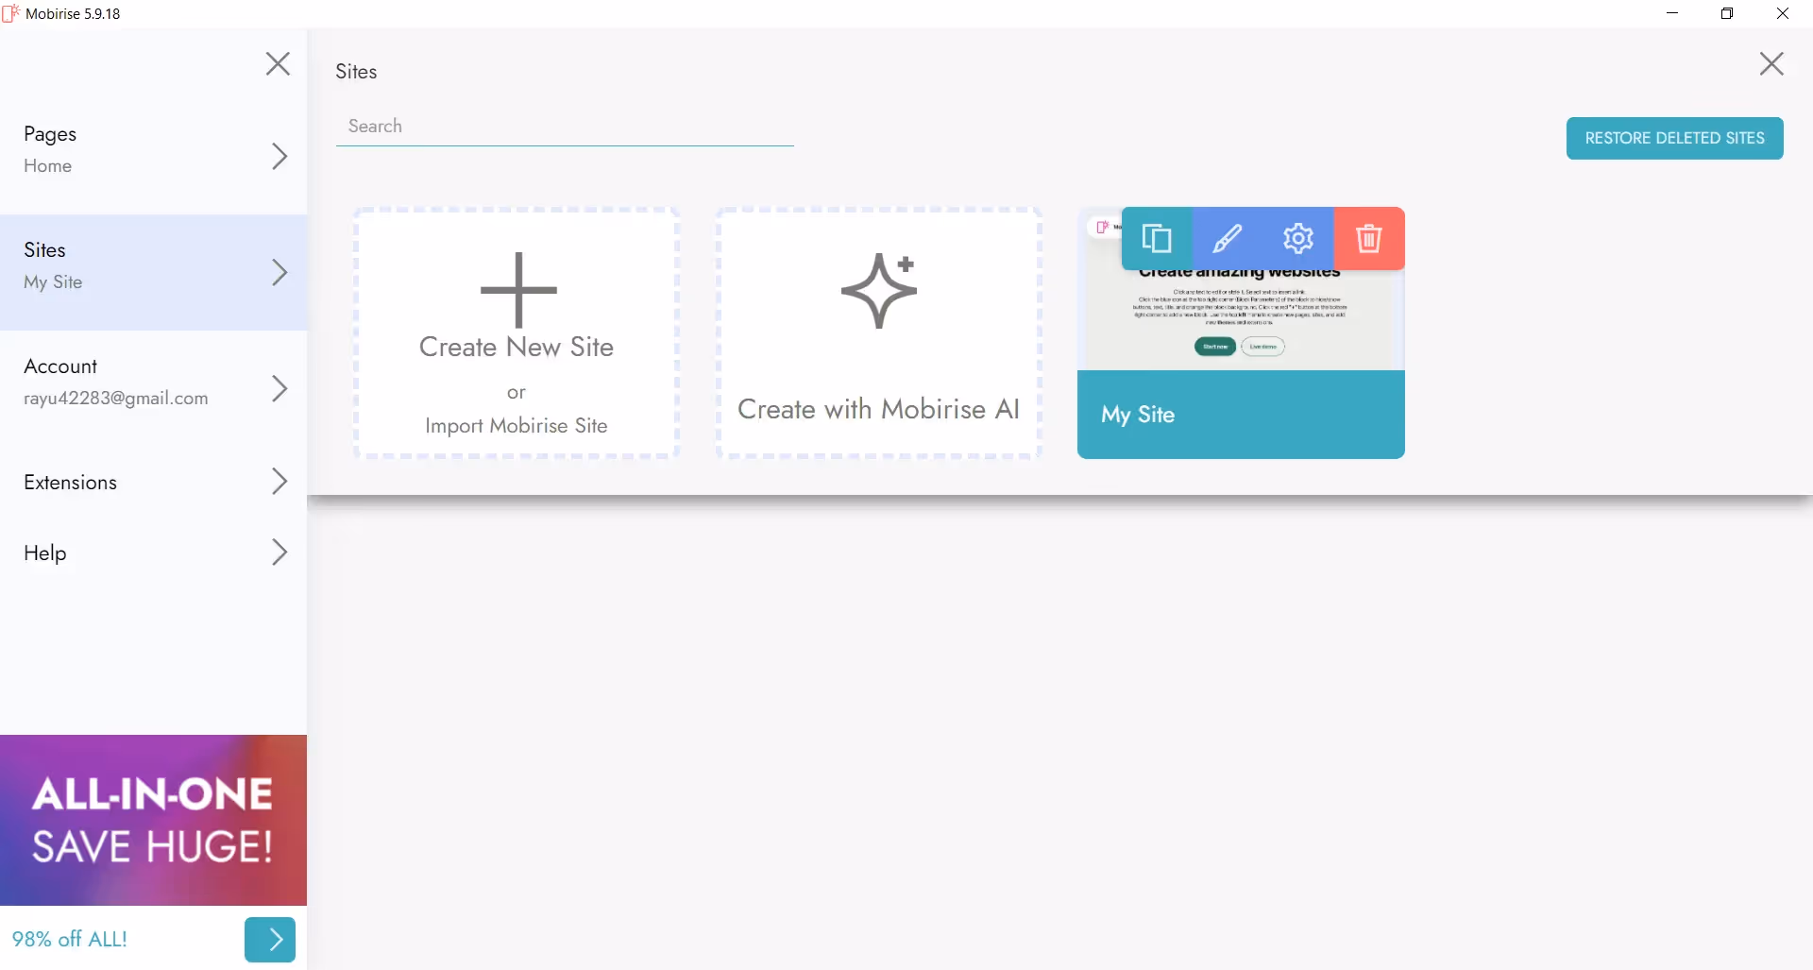Click the 98% off ALL arrow button
This screenshot has height=970, width=1813.
(270, 939)
